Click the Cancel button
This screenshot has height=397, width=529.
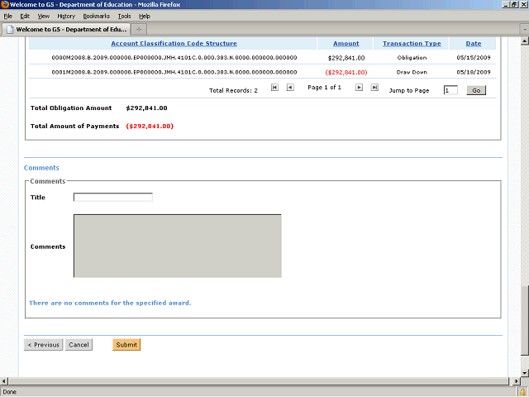(79, 345)
